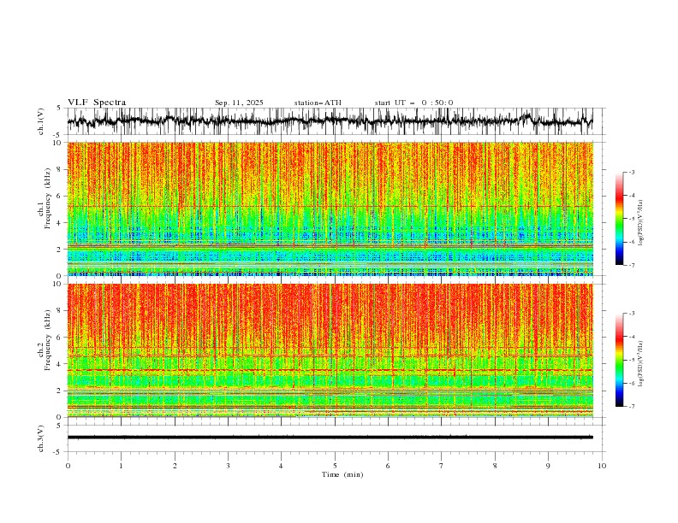Image resolution: width=678 pixels, height=523 pixels.
Task: Click the "start UT = 0:50:0" header text
Action: [x=413, y=103]
